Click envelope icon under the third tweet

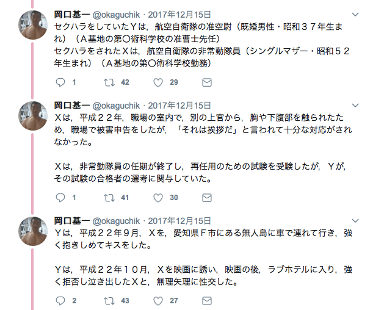point(207,301)
